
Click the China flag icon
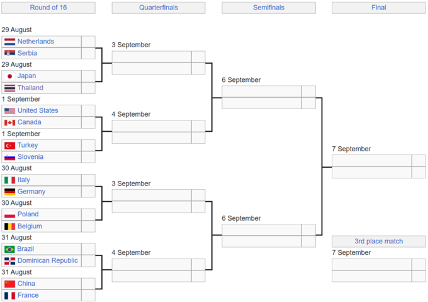[x=9, y=284]
